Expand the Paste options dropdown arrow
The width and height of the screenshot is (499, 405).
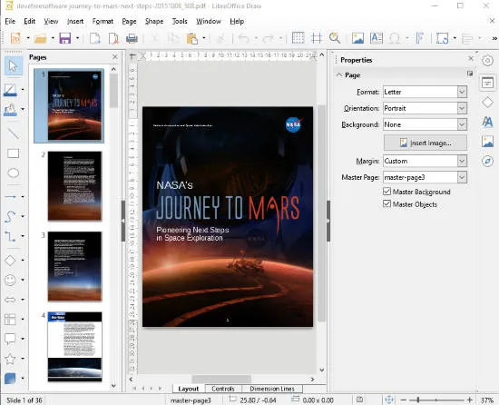coord(204,38)
